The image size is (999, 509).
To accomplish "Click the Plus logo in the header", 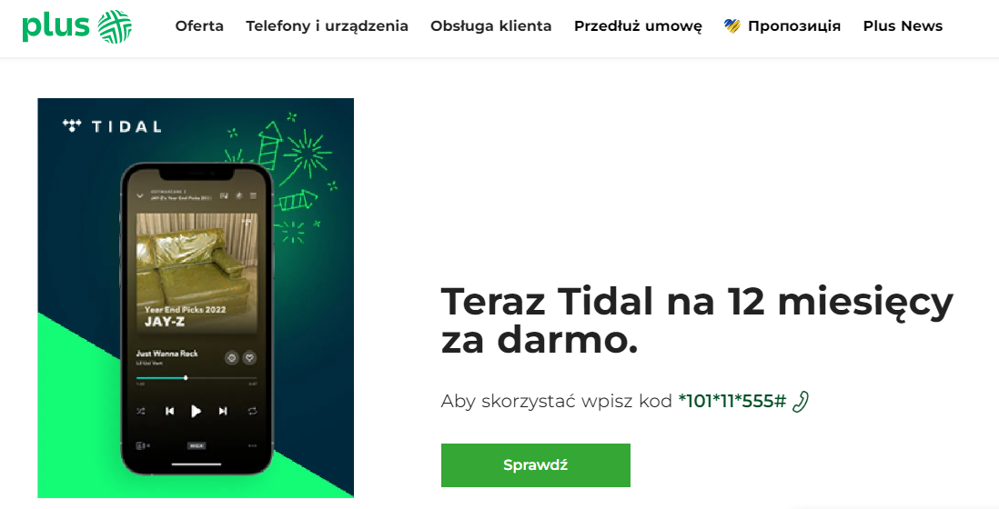I will pos(76,26).
